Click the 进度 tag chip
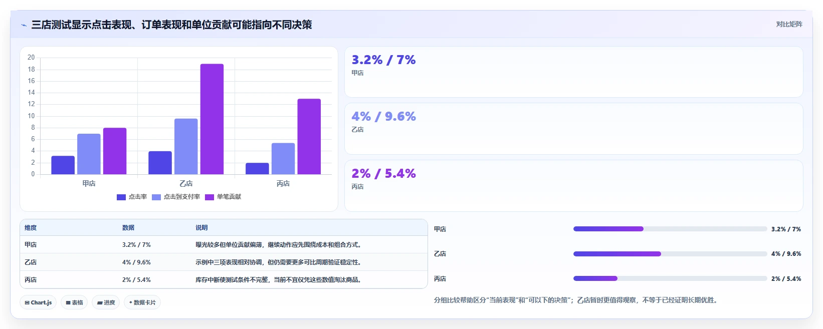The image size is (823, 329). coord(106,302)
